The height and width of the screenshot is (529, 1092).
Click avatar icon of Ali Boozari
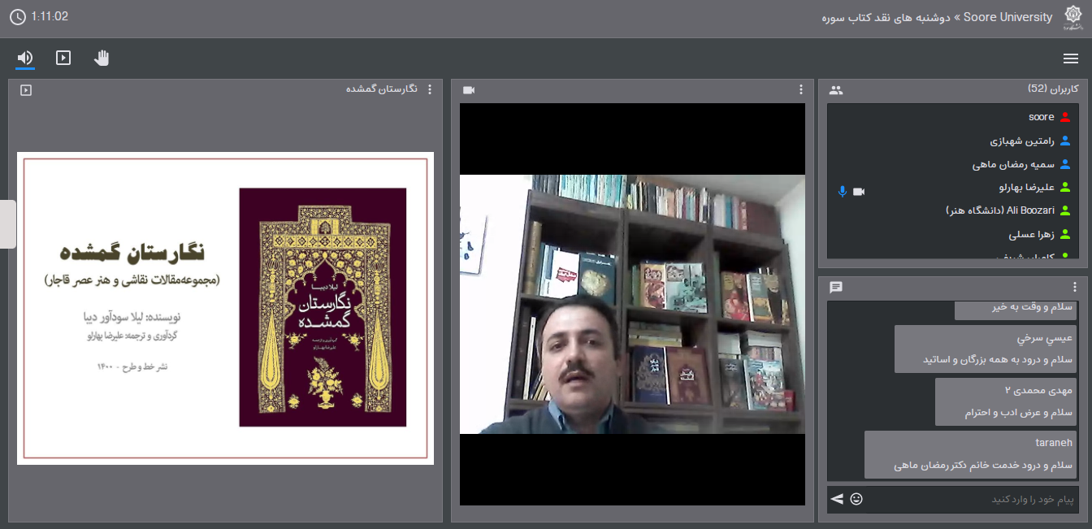pyautogui.click(x=1065, y=211)
